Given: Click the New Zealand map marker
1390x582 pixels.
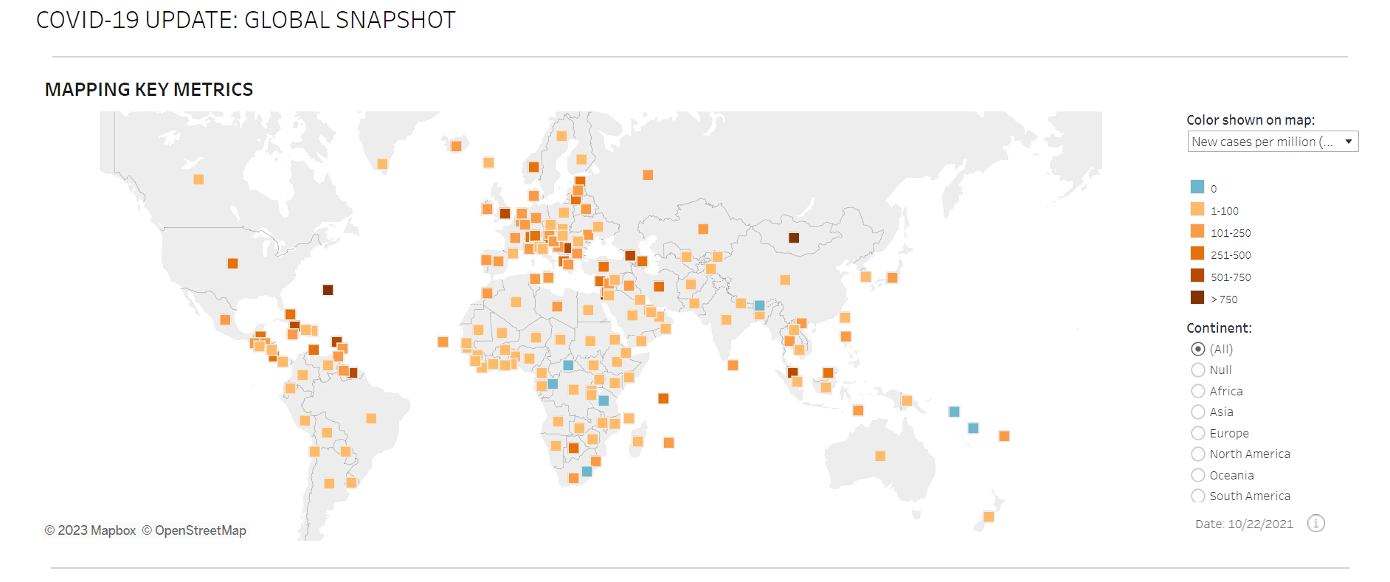Looking at the screenshot, I should (x=989, y=516).
